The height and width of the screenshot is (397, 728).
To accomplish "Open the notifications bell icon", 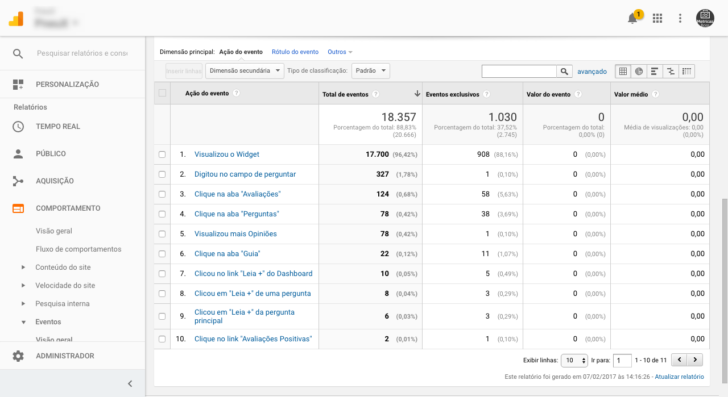I will pyautogui.click(x=632, y=19).
